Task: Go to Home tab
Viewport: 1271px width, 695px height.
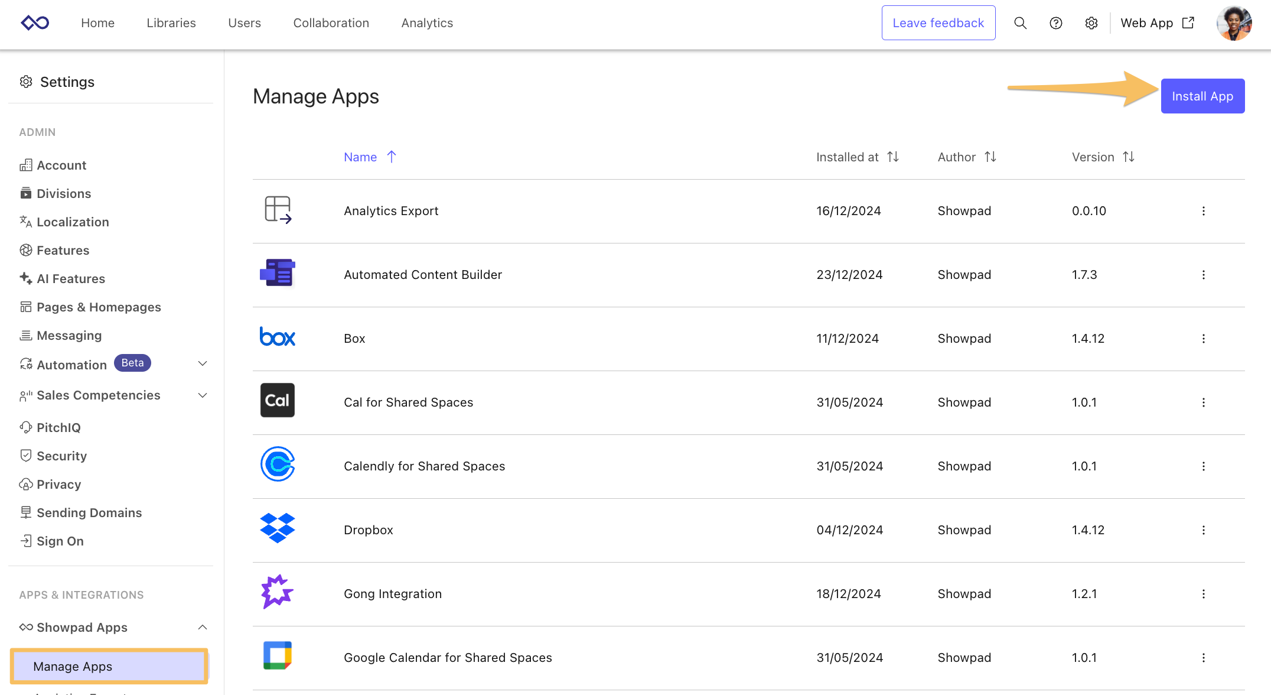Action: tap(97, 23)
